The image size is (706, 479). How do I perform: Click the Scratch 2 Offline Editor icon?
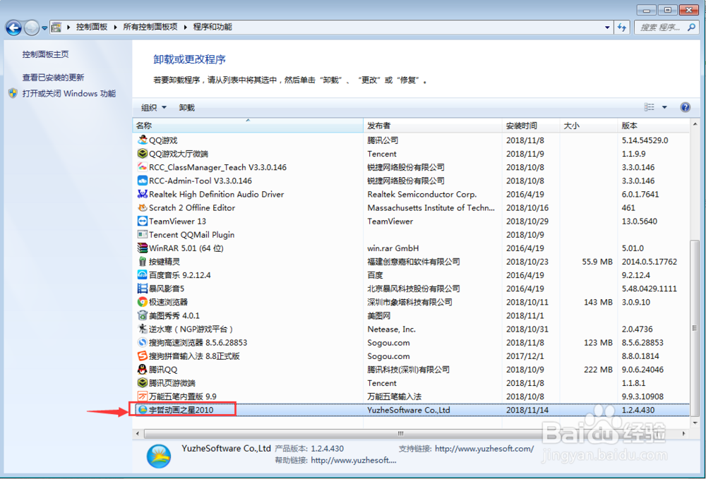[x=143, y=207]
